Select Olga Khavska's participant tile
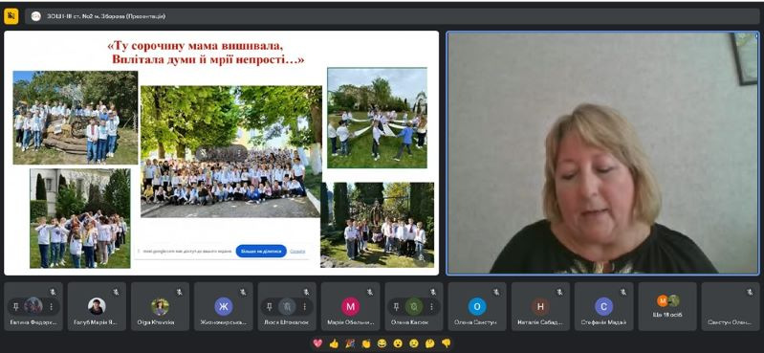Image resolution: width=764 pixels, height=353 pixels. click(160, 307)
